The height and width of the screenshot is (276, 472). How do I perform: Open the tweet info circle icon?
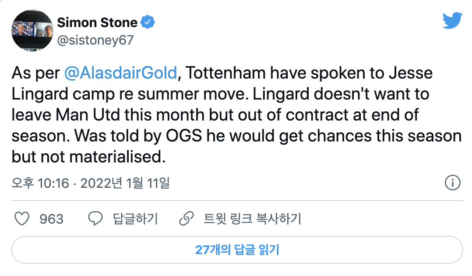coord(452,183)
